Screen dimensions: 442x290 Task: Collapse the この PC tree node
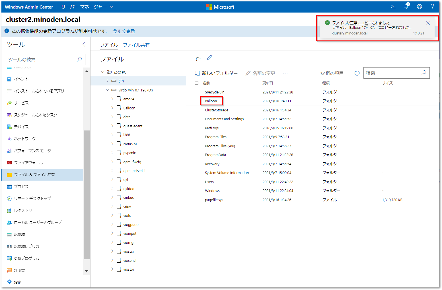103,72
